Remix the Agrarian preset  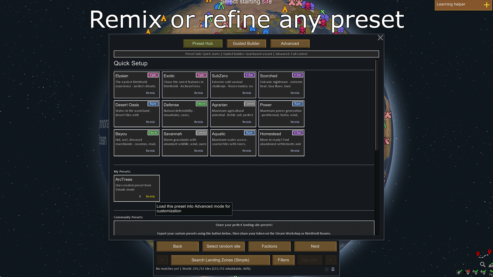coord(247,122)
